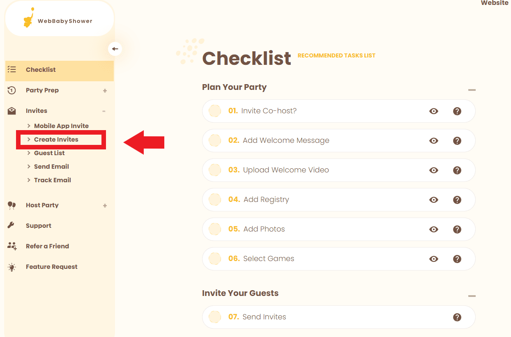511x337 pixels.
Task: Collapse the Plan Your Party section
Action: 472,90
